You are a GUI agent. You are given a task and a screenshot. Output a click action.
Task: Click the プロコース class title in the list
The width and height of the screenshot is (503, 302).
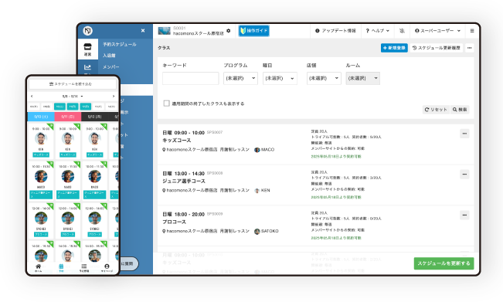[174, 222]
